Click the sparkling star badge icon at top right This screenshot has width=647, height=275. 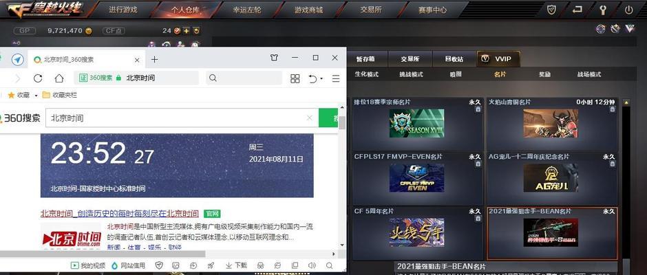coord(615,29)
